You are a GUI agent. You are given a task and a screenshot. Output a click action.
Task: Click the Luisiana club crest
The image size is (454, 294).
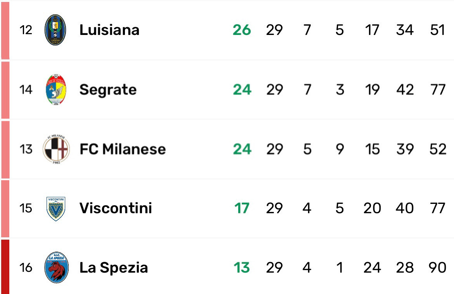(x=55, y=30)
